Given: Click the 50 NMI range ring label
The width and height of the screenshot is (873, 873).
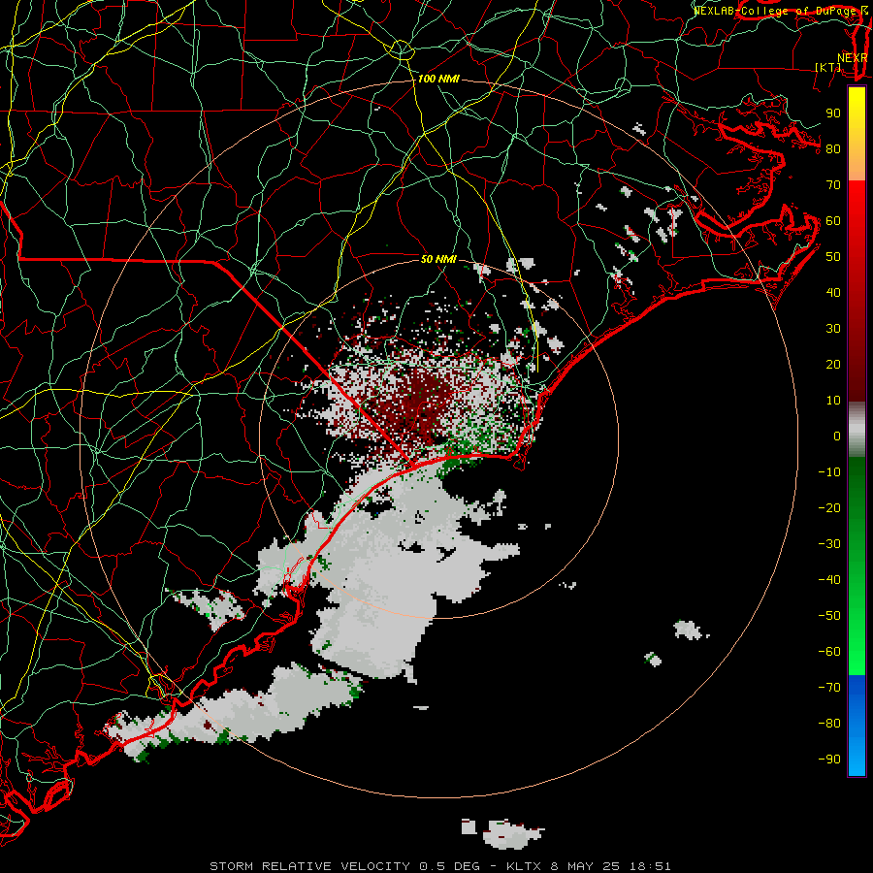Looking at the screenshot, I should (438, 259).
